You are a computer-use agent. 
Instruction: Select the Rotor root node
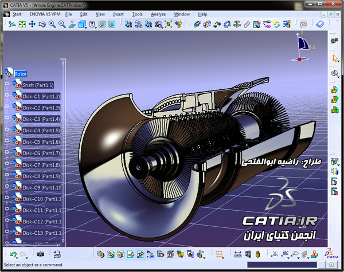pos(21,74)
